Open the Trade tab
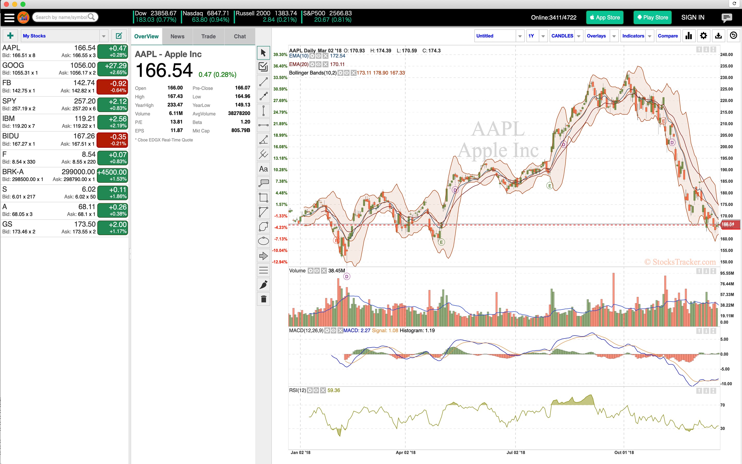The image size is (742, 464). pyautogui.click(x=208, y=37)
